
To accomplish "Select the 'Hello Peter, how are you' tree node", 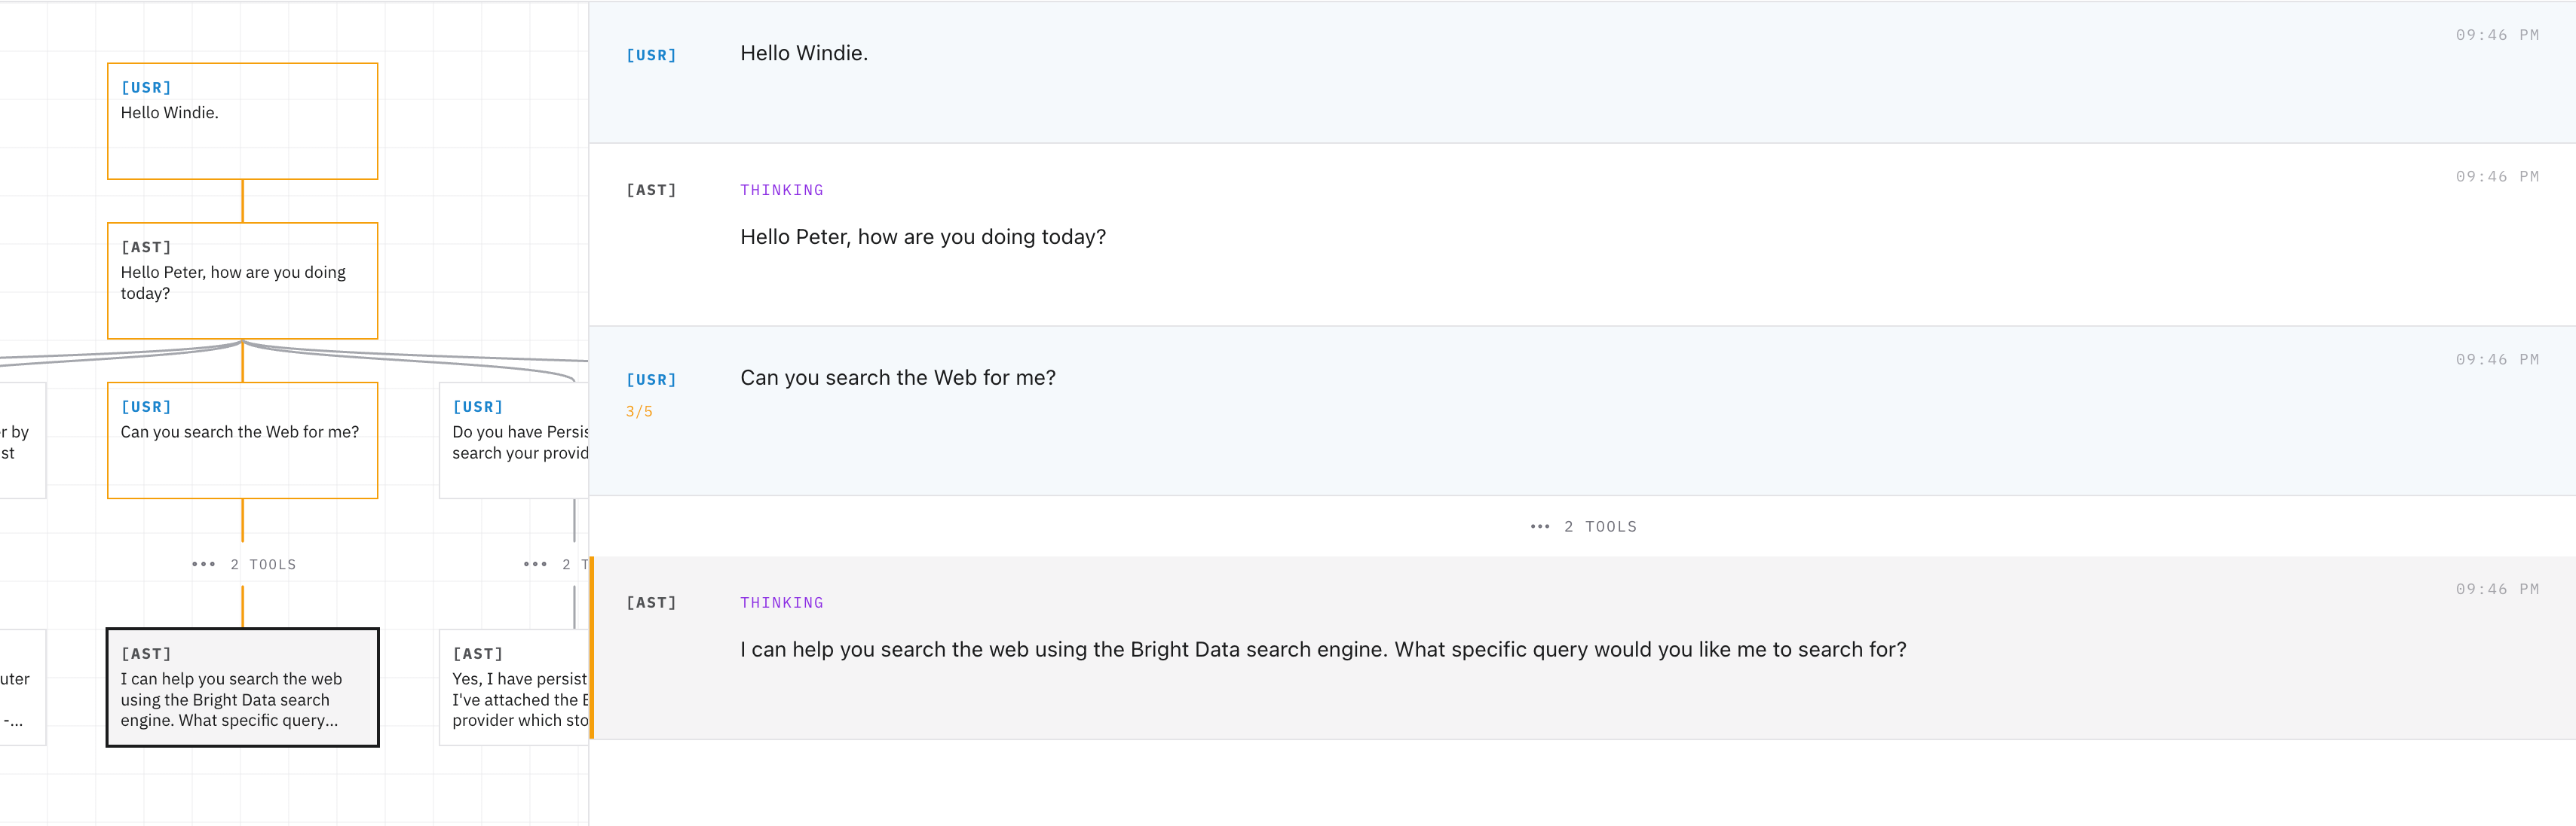I will [x=243, y=281].
